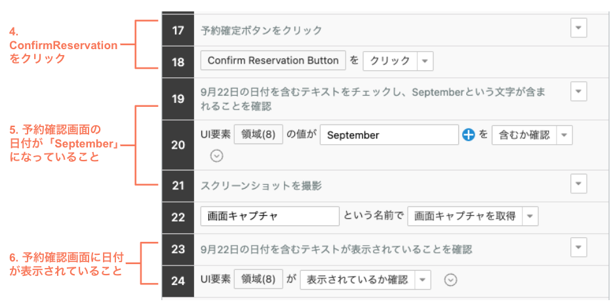Image resolution: width=615 pixels, height=308 pixels.
Task: Select step number 18 row header
Action: [x=178, y=61]
